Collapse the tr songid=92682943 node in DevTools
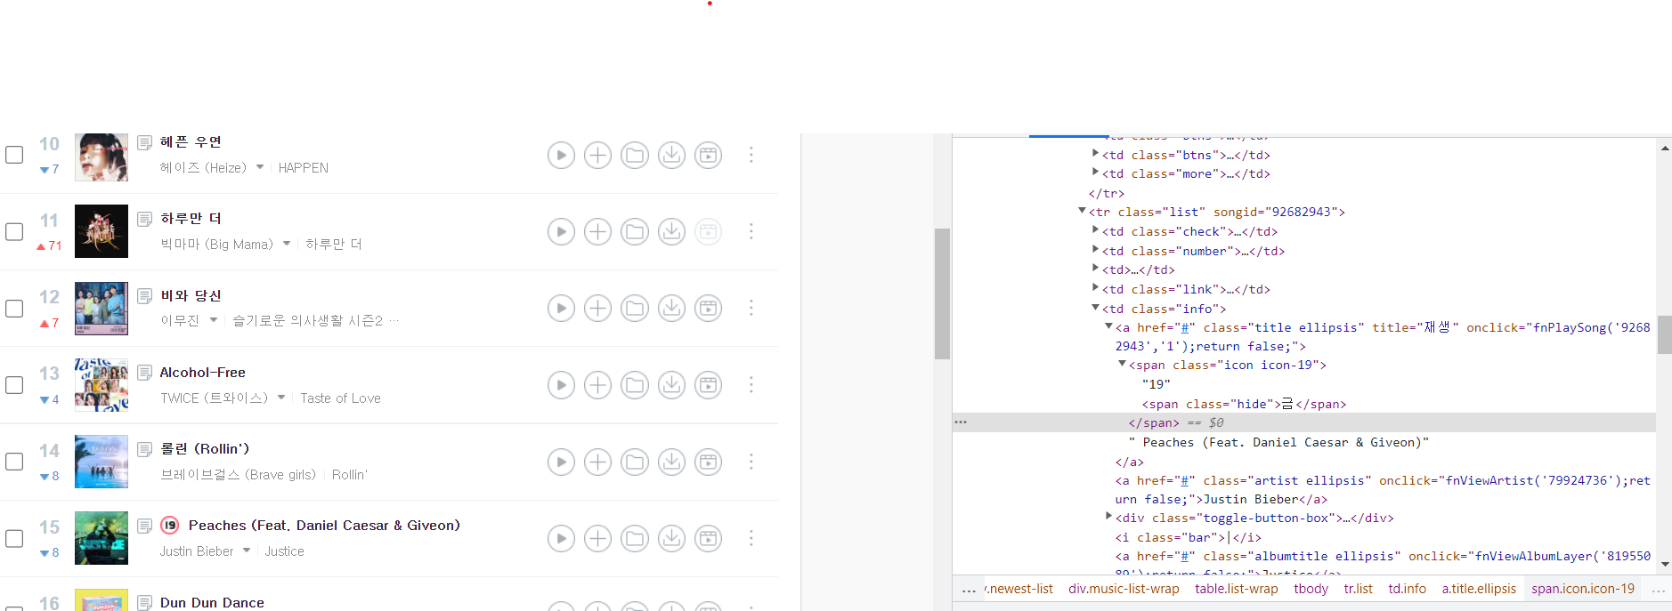1672x611 pixels. point(1082,212)
